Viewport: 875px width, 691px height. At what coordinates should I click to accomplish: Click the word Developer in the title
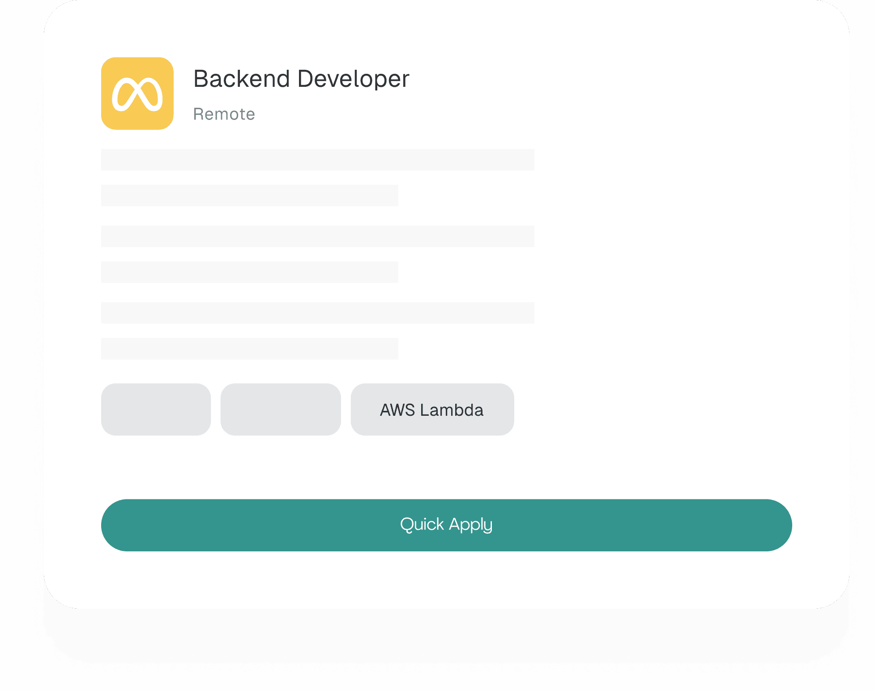coord(353,79)
